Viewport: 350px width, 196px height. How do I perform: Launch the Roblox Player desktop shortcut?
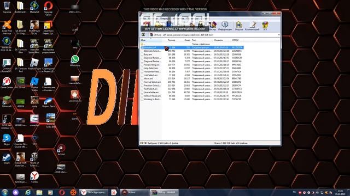[34, 64]
